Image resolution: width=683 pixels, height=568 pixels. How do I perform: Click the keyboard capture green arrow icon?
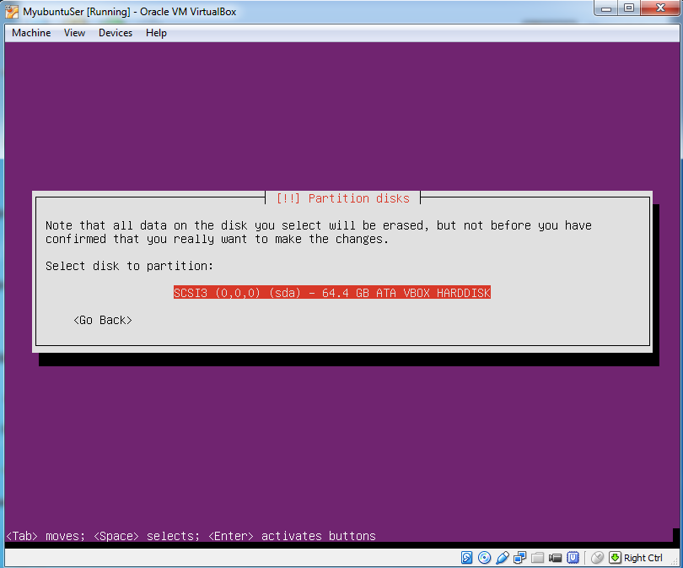coord(615,558)
